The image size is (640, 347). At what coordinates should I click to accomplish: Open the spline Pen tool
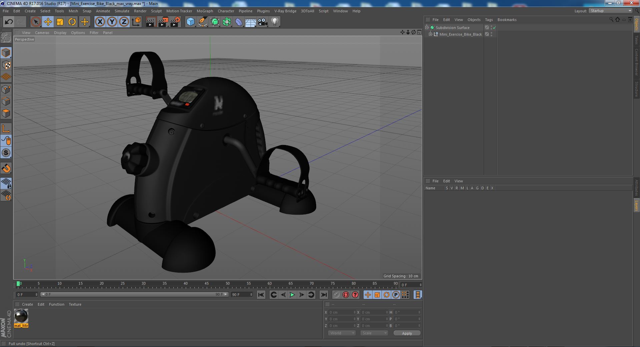[x=202, y=22]
